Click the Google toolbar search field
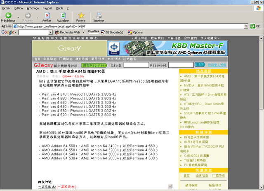Image resolution: width=264 pixels, height=191 pixels. (x=34, y=32)
